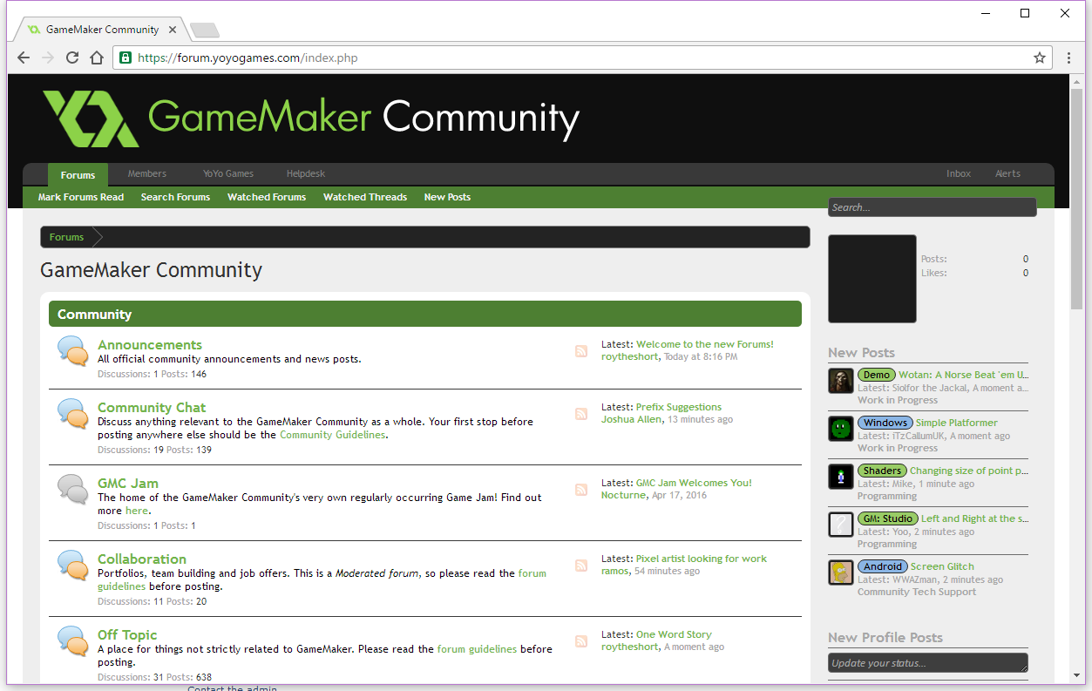Open the Welcome to the new Forums! thread
This screenshot has width=1092, height=691.
pyautogui.click(x=705, y=344)
